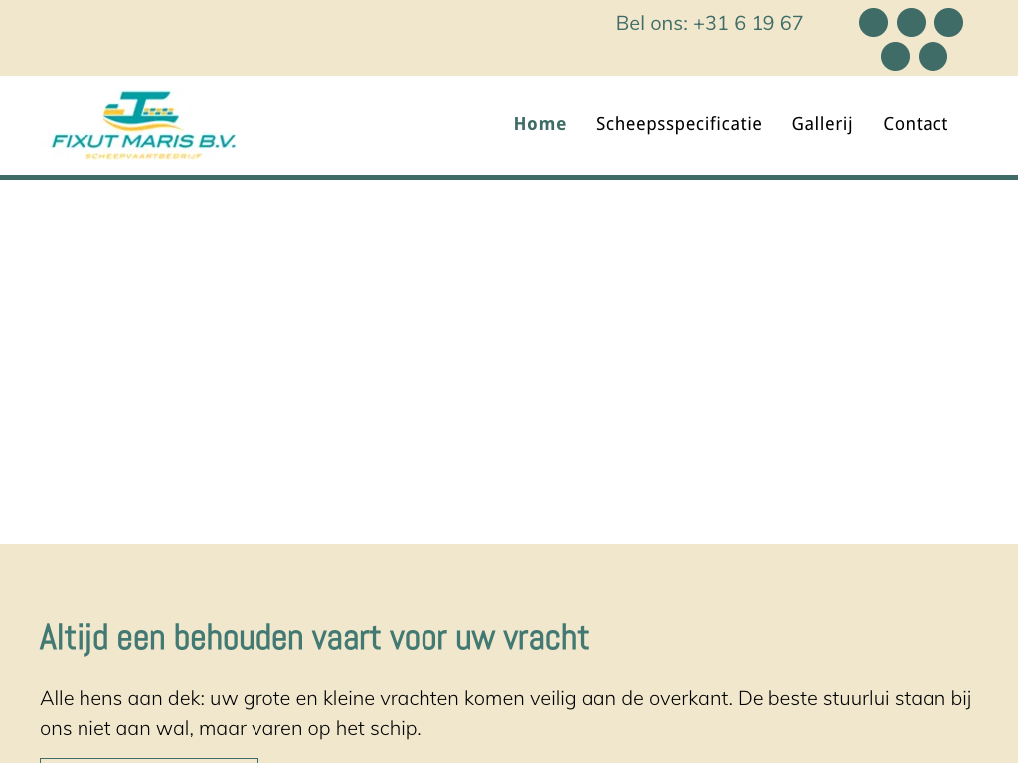Click the FIXUT MARIS B.V. logo text
Viewport: 1018px width, 763px height.
[x=143, y=142]
